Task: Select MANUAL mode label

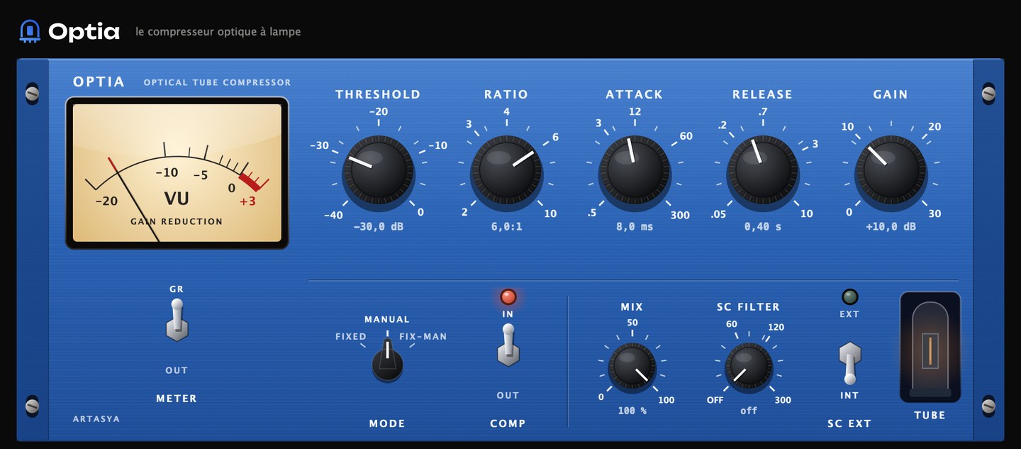Action: coord(387,319)
